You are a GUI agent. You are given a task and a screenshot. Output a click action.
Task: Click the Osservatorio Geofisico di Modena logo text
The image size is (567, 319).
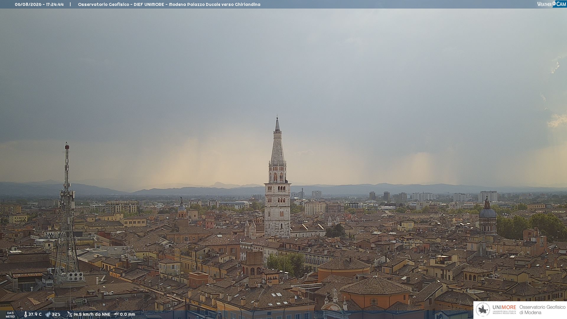click(542, 310)
